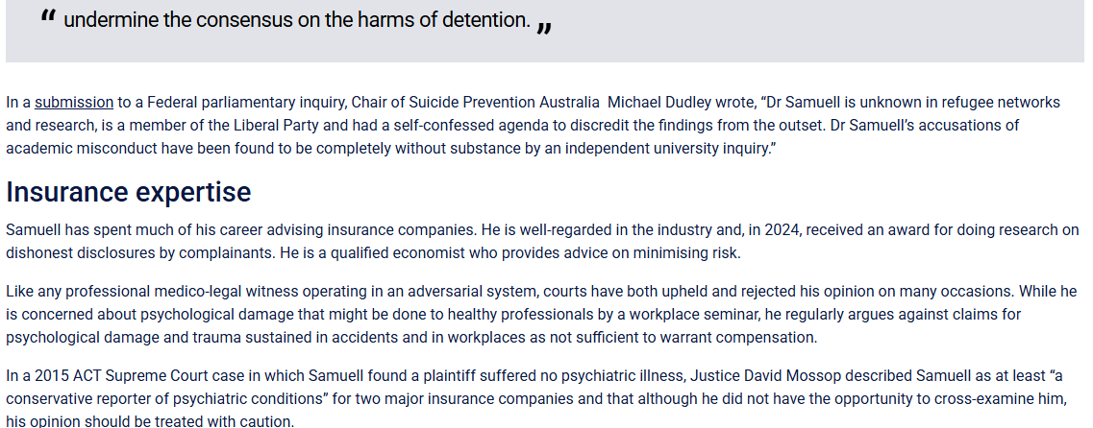Image resolution: width=1093 pixels, height=428 pixels.
Task: Click the pull quote text about detention harms
Action: pos(296,20)
